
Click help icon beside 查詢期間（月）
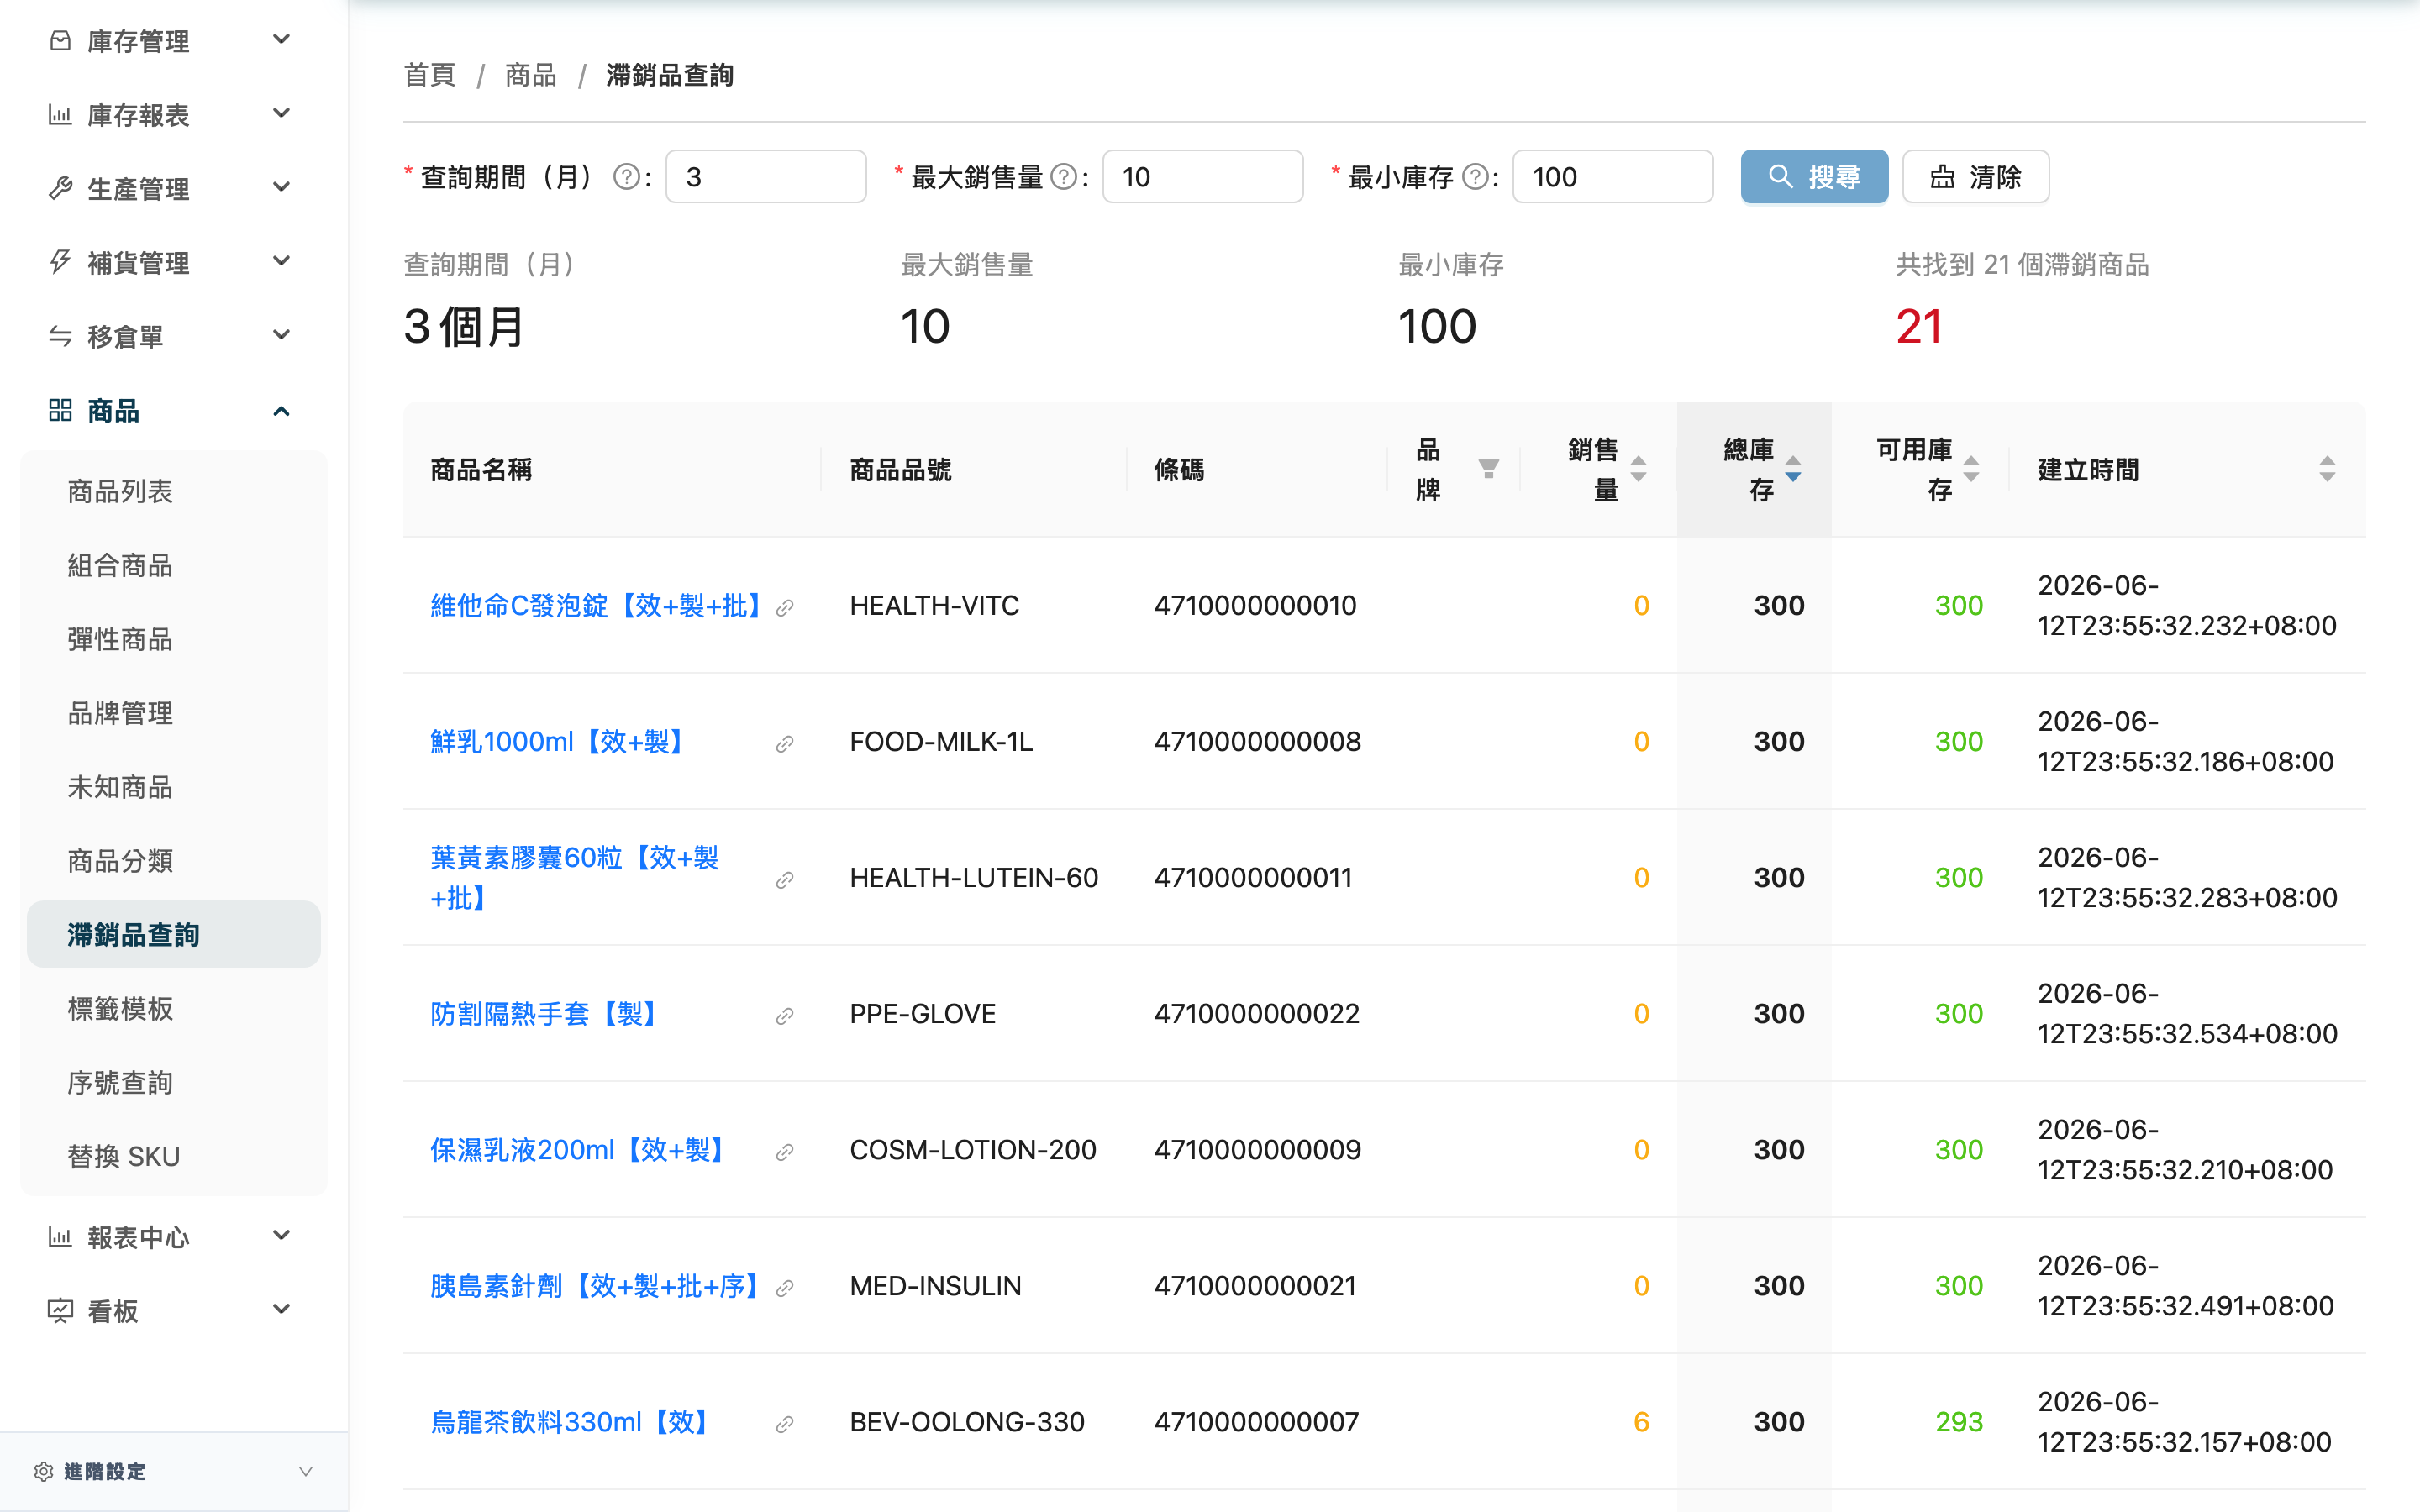tap(626, 177)
